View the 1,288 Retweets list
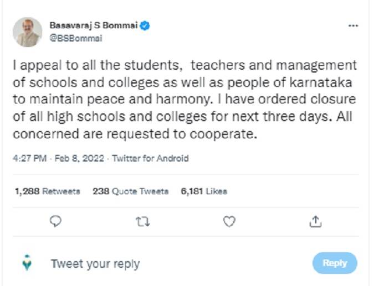The image size is (374, 286). [47, 191]
